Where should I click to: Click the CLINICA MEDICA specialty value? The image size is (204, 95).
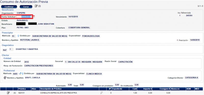[94, 74]
